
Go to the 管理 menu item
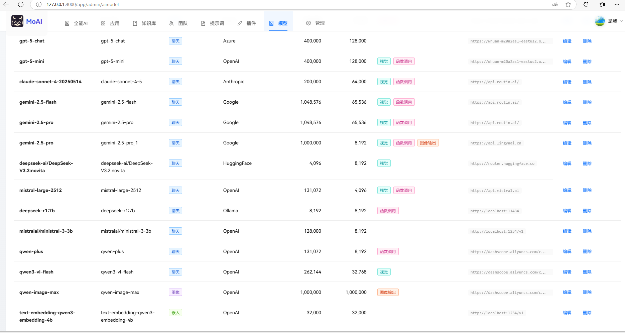coord(316,23)
